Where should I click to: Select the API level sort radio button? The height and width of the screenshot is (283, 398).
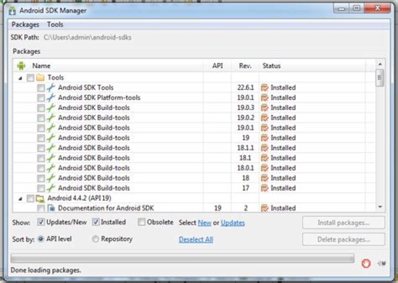click(x=40, y=239)
